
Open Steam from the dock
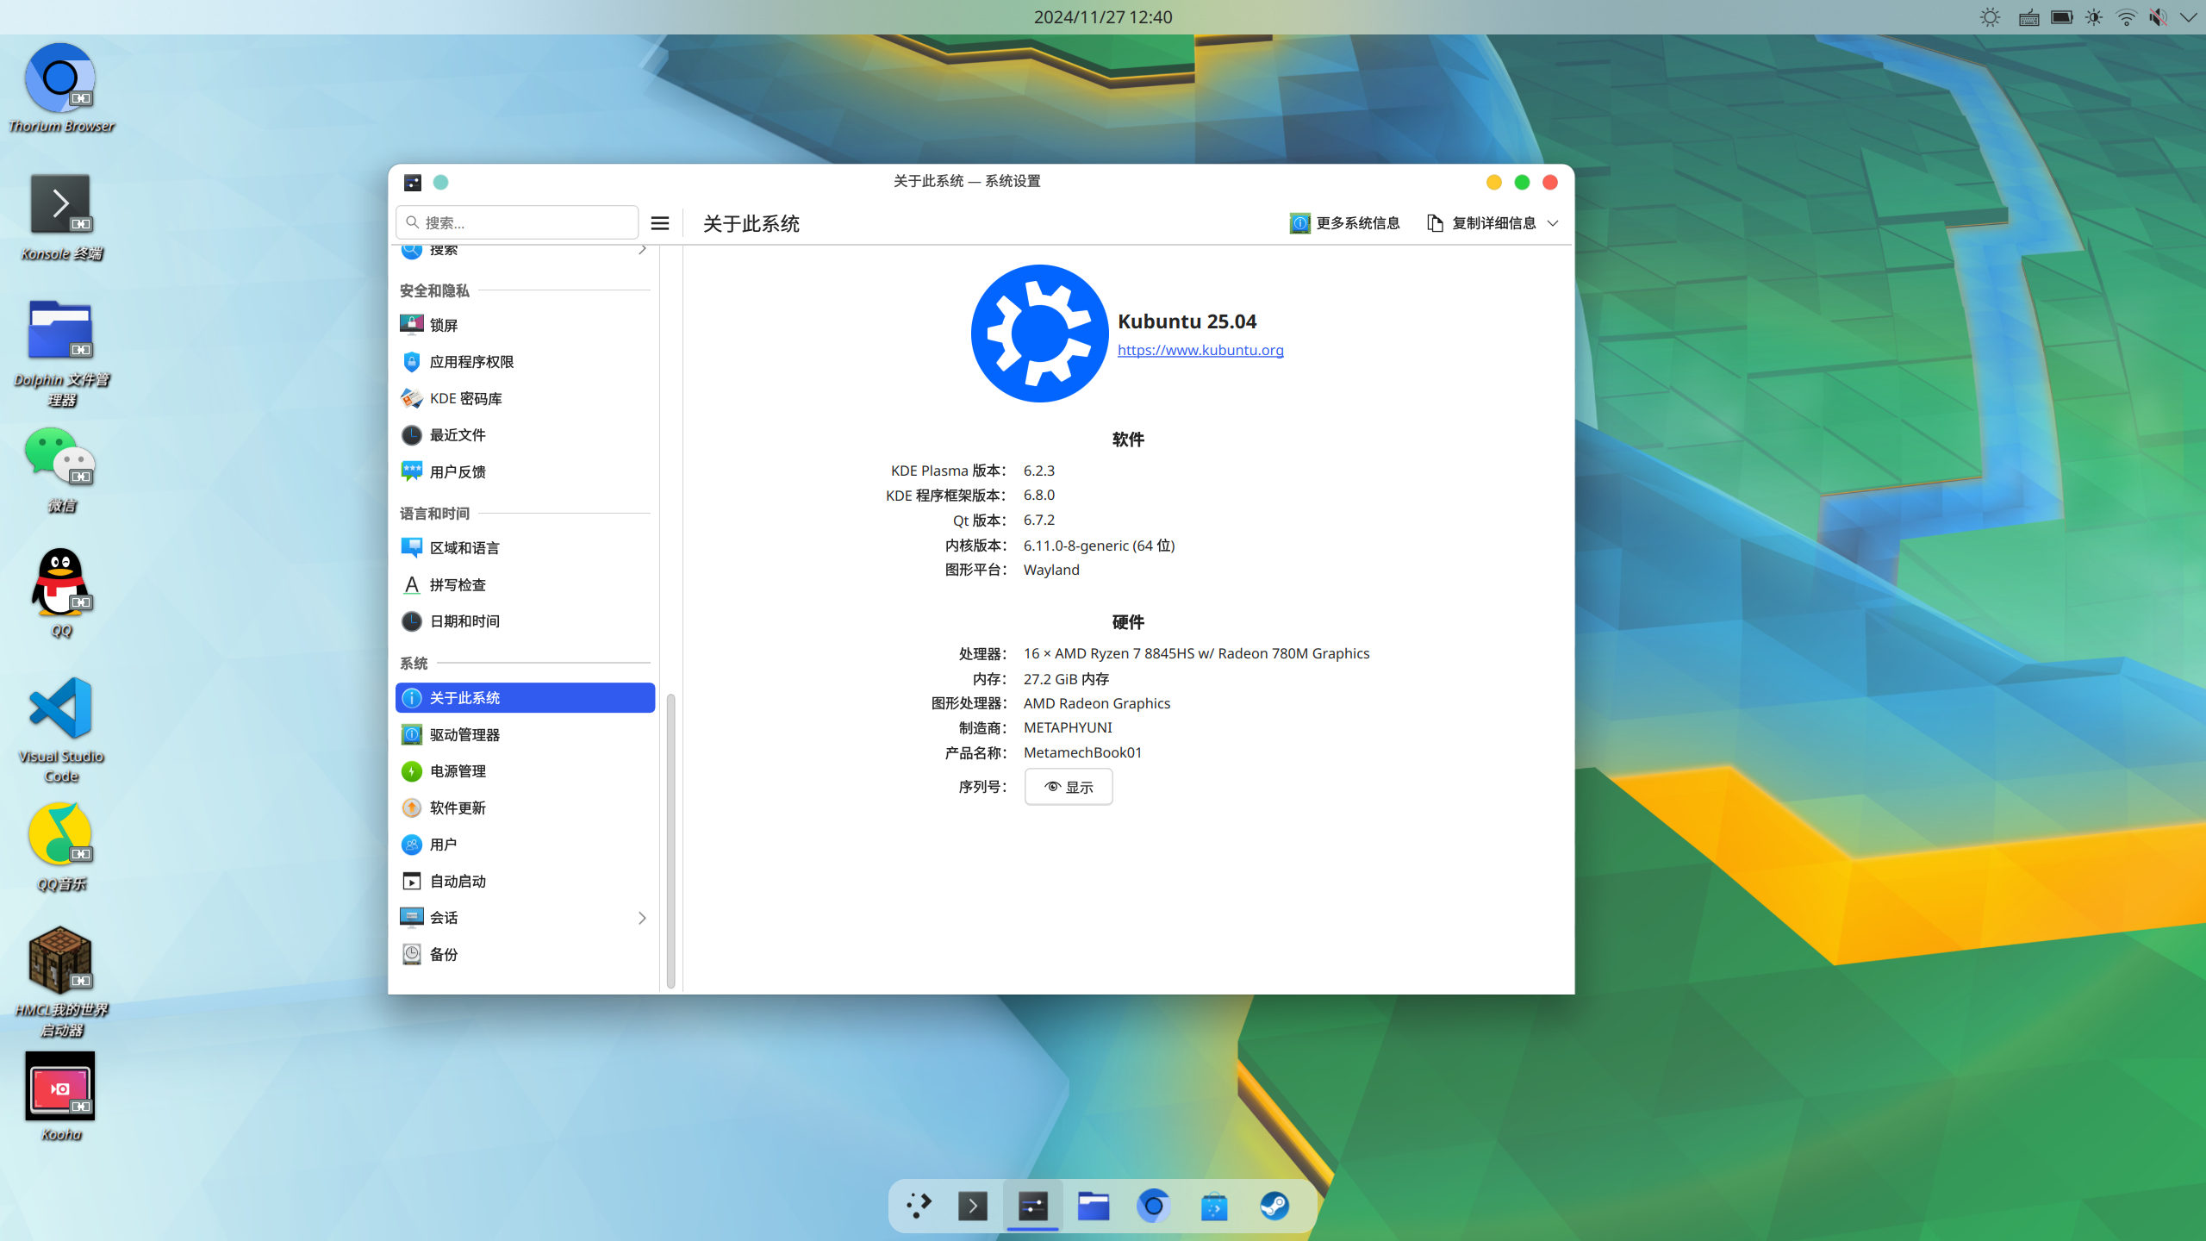(x=1274, y=1206)
